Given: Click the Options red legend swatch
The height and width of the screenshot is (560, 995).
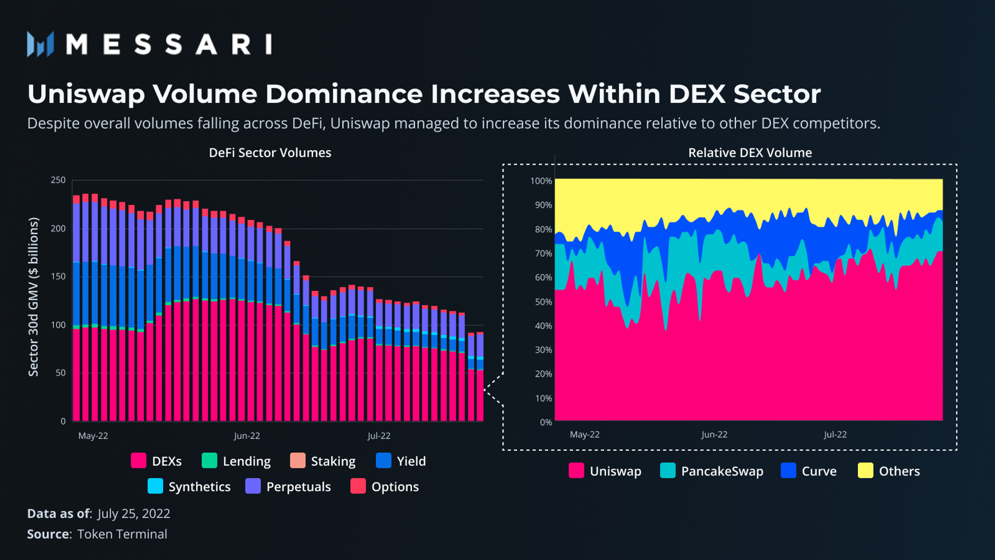Looking at the screenshot, I should (358, 486).
